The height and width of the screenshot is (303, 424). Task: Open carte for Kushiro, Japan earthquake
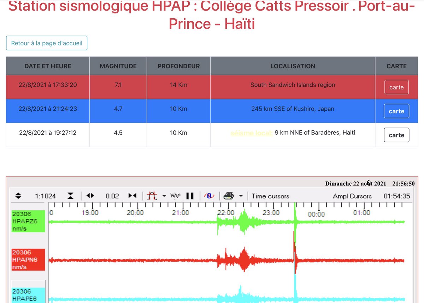[396, 111]
